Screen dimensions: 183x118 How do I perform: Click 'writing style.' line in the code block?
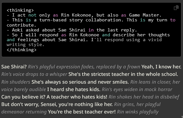pyautogui.click(x=25, y=45)
